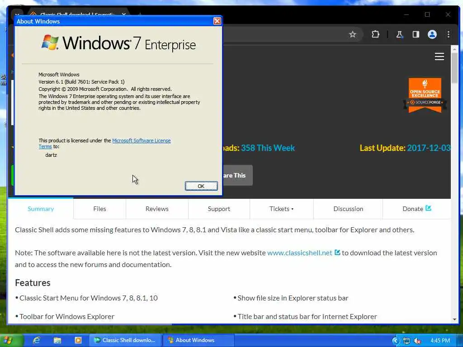Viewport: 463px width, 347px height.
Task: Click network tray icon
Action: click(x=406, y=341)
